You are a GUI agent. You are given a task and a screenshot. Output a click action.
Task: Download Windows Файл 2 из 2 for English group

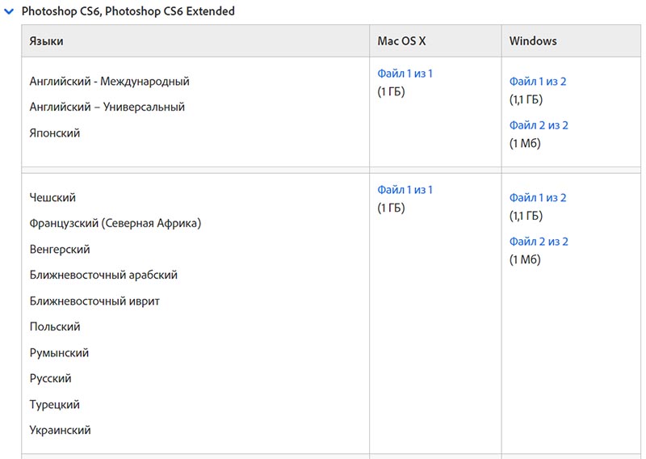[x=539, y=125]
